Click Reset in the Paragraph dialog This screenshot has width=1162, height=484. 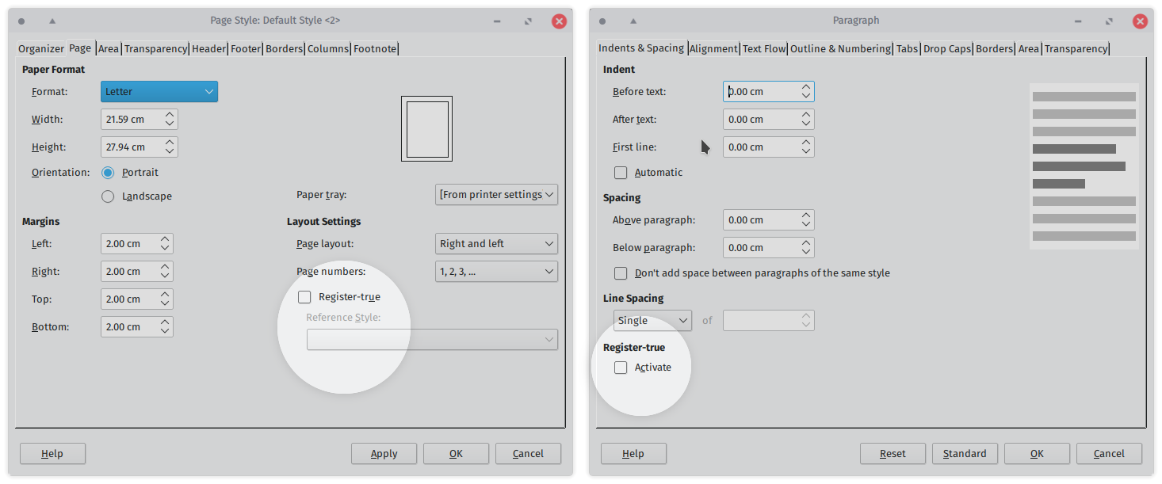click(x=893, y=454)
